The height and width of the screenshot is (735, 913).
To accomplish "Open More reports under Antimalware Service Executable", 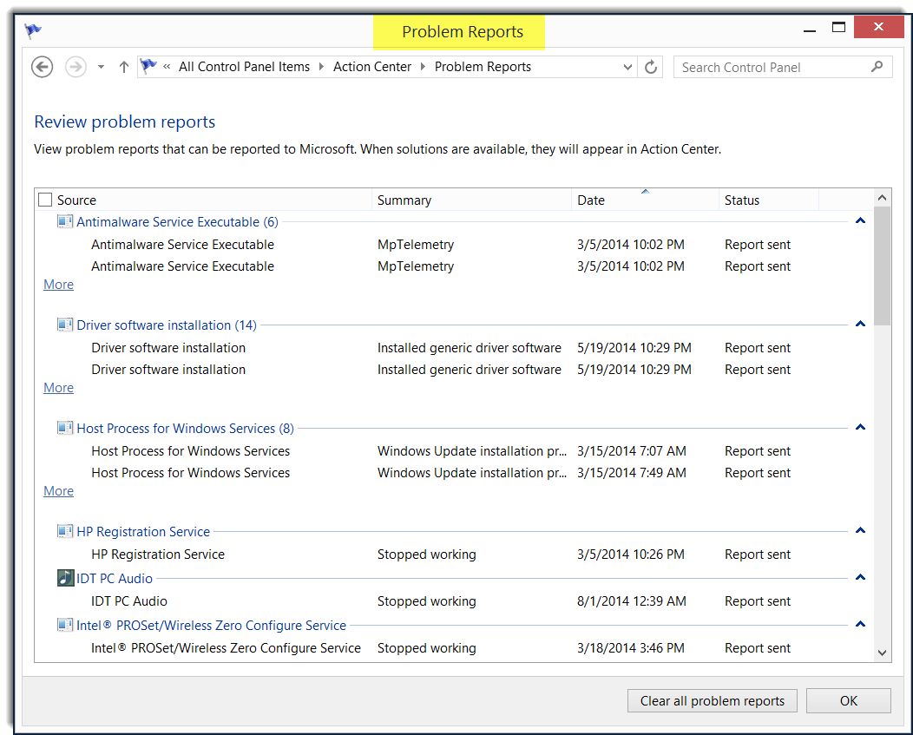I will tap(57, 284).
